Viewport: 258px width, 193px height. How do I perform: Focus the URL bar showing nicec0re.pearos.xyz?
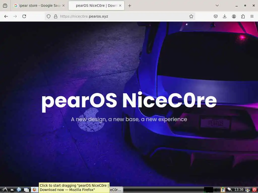coord(120,16)
